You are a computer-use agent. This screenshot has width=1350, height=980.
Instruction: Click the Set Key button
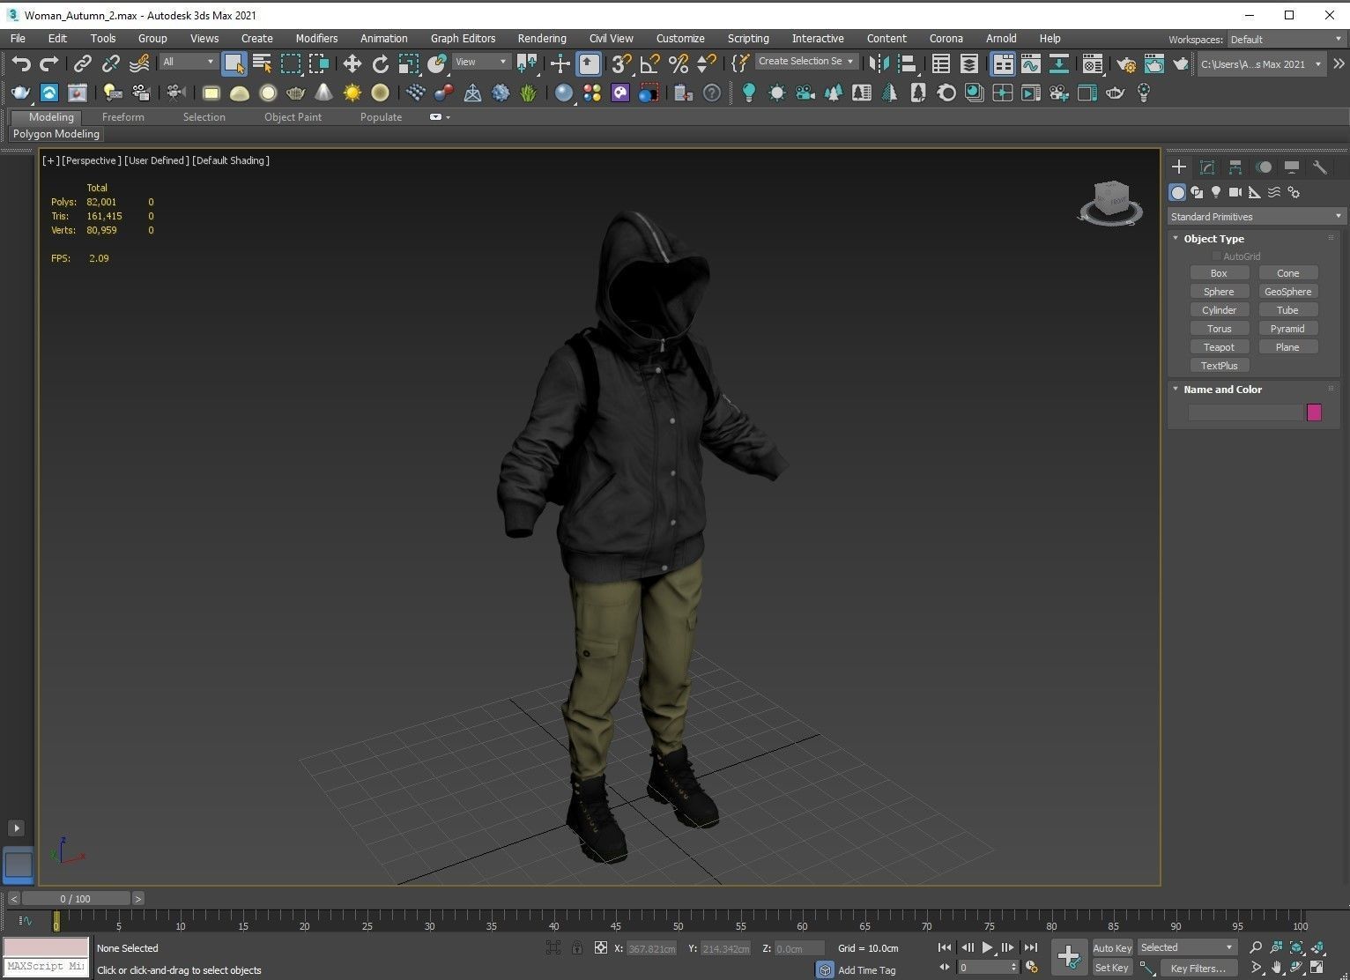(x=1112, y=968)
